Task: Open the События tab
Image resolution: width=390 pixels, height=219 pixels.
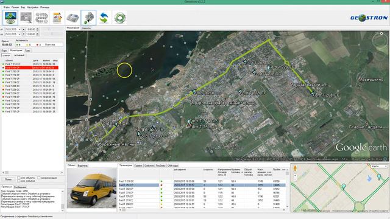Action: 149,165
